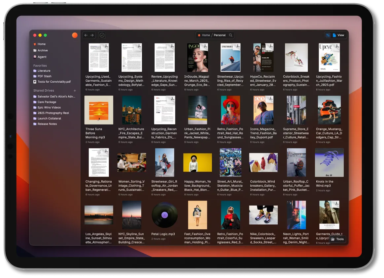Toggle the checkmark select mode button
This screenshot has width=384, height=278.
pos(102,35)
